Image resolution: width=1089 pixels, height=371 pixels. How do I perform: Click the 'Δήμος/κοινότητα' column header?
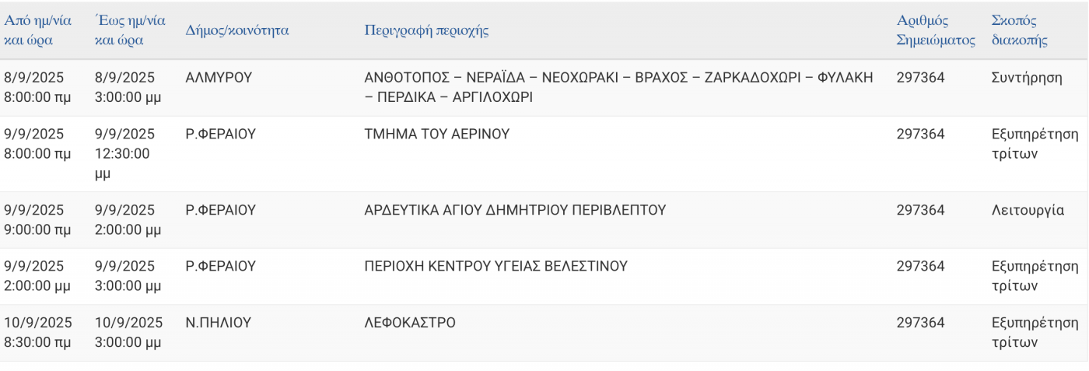tap(236, 30)
